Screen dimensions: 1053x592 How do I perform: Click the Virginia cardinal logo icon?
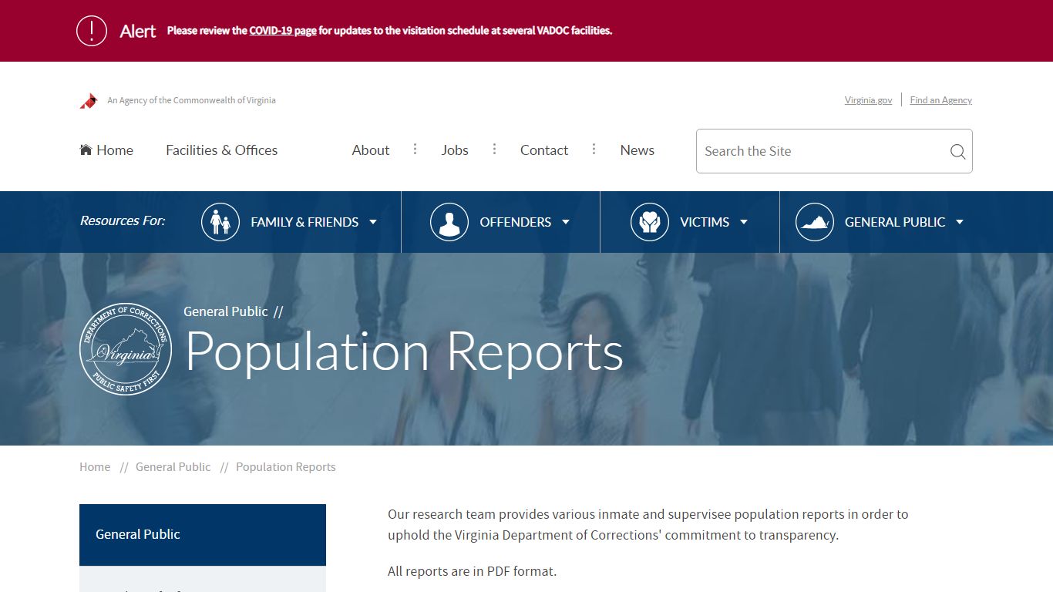pyautogui.click(x=89, y=101)
